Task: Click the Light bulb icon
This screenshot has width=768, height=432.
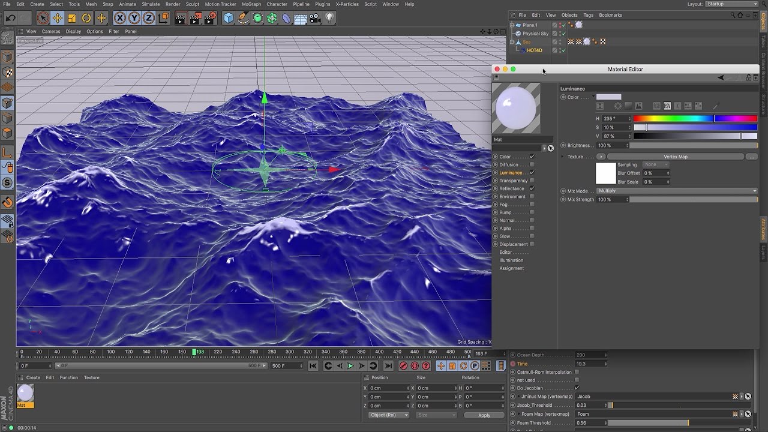Action: click(x=329, y=18)
